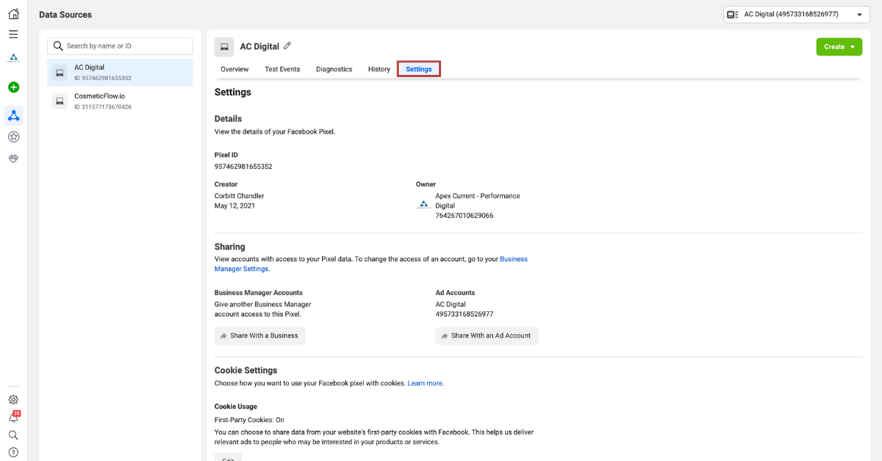This screenshot has width=882, height=461.
Task: Open the handshake partner integrations icon
Action: 13,159
